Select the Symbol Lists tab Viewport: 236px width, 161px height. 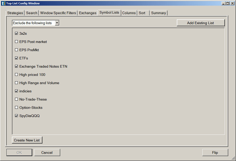(109, 13)
